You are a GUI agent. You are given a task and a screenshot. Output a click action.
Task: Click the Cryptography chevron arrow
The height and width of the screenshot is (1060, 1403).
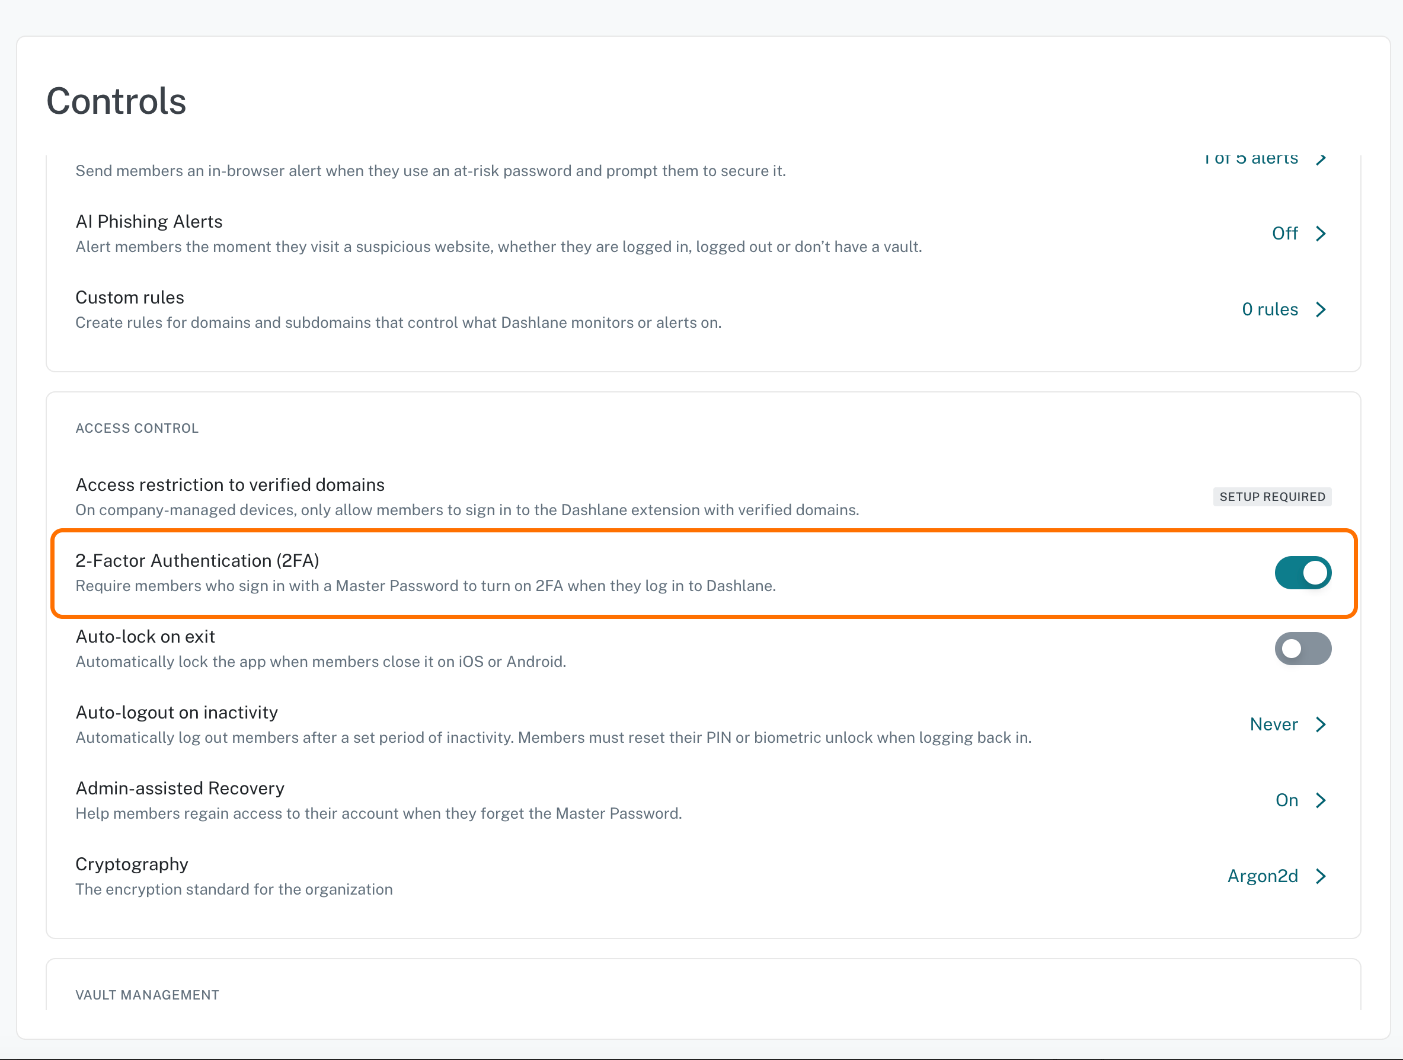coord(1321,876)
